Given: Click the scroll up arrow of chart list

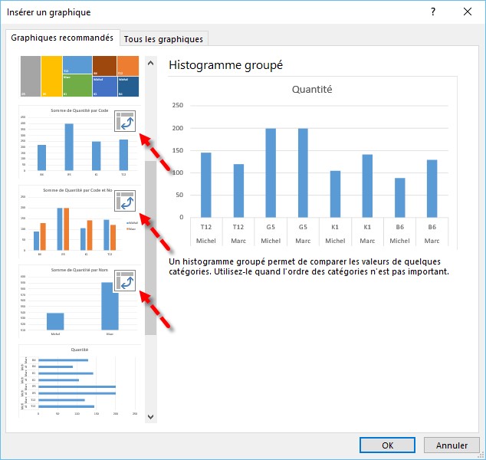Looking at the screenshot, I should click(150, 60).
